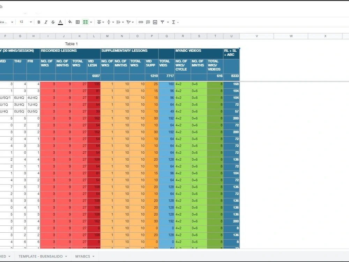Viewport: 349px width, 262px height.
Task: Select the THU column header cell
Action: point(20,66)
